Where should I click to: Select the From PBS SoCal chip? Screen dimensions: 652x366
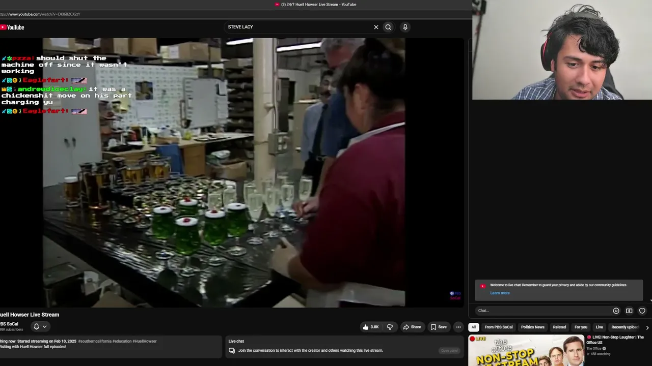tap(499, 327)
